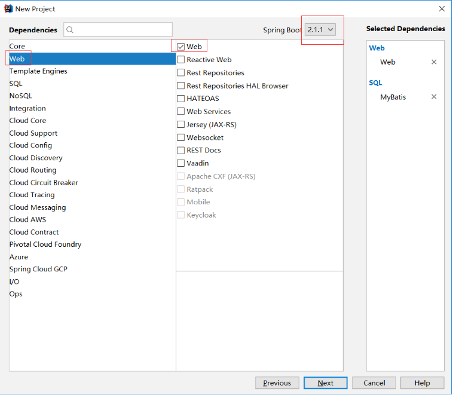
Task: Select the Cloud AWS category
Action: point(92,219)
